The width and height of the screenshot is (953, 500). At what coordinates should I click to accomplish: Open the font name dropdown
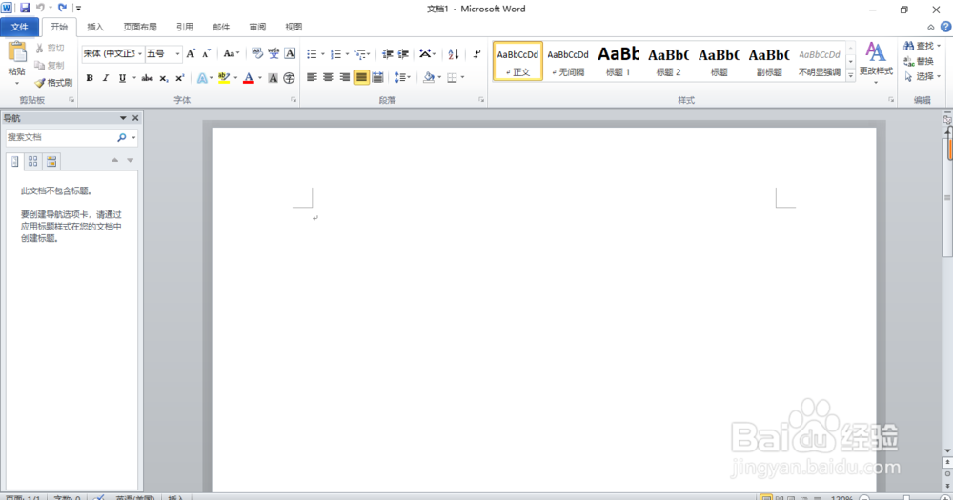[x=140, y=53]
